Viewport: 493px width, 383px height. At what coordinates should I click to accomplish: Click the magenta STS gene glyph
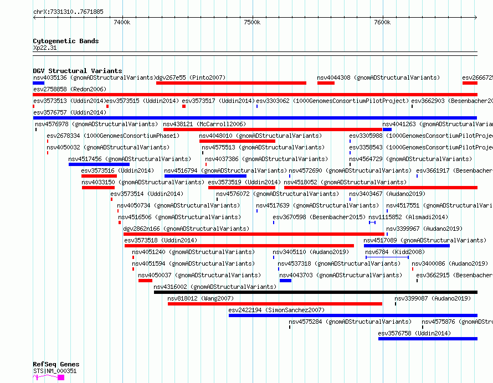tap(49, 377)
